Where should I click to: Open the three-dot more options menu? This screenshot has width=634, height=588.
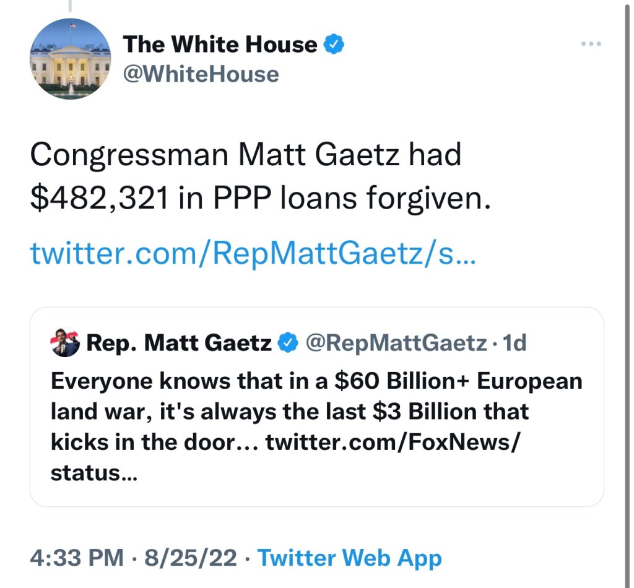pyautogui.click(x=591, y=45)
